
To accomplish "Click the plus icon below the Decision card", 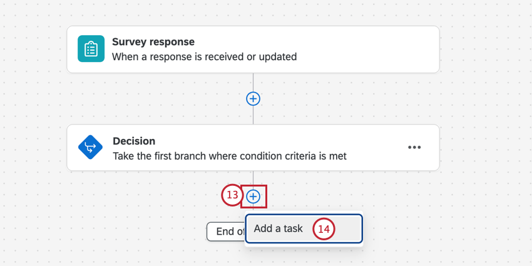I will [x=253, y=197].
